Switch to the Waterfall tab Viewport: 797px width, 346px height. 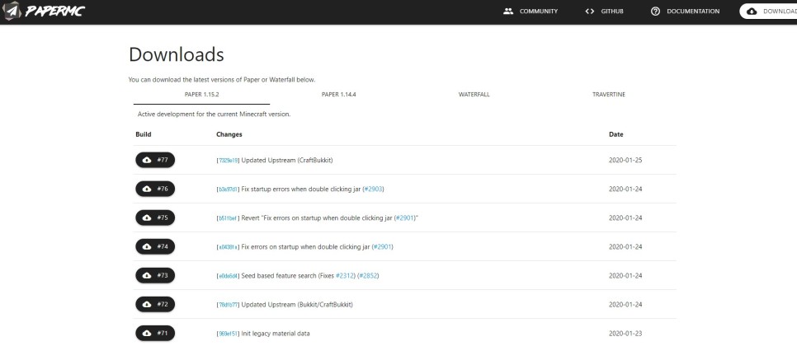pyautogui.click(x=474, y=95)
